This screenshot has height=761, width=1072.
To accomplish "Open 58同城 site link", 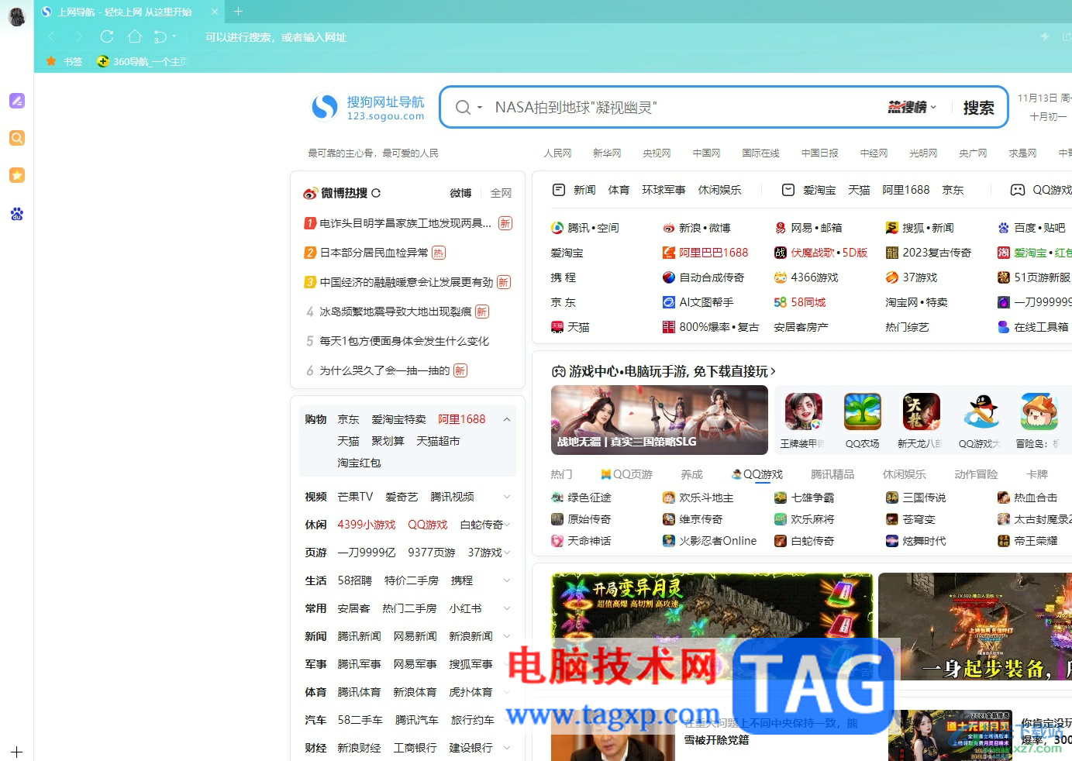I will (800, 302).
